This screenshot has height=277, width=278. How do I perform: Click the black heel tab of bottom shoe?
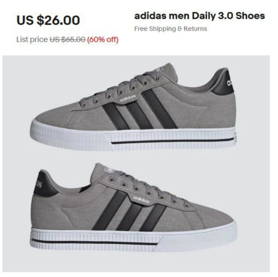tap(44, 184)
